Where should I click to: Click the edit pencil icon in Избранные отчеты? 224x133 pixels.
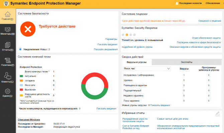(x=217, y=114)
